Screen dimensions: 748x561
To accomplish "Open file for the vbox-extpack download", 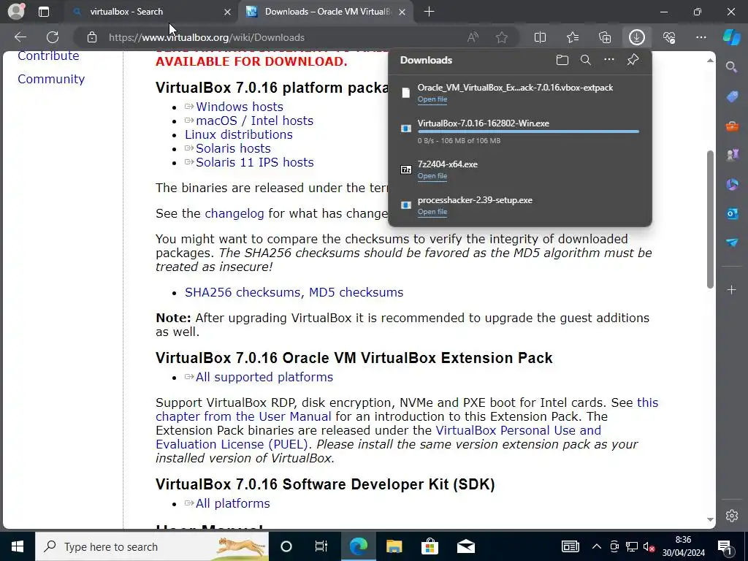I will pos(432,99).
